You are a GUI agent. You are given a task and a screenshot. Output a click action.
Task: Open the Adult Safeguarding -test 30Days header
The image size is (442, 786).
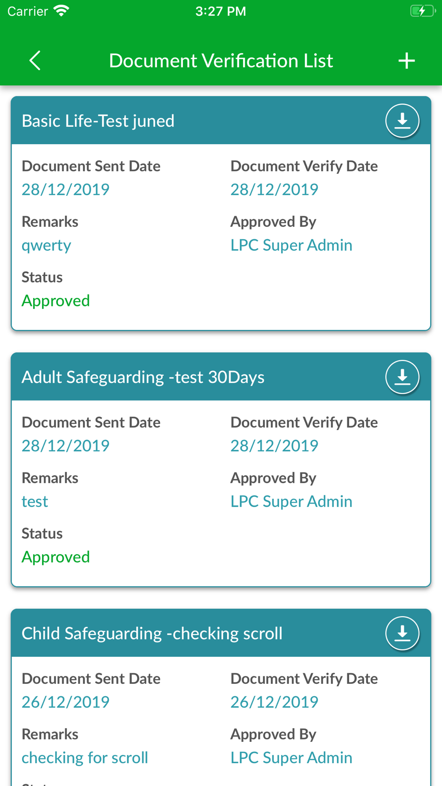(x=221, y=377)
